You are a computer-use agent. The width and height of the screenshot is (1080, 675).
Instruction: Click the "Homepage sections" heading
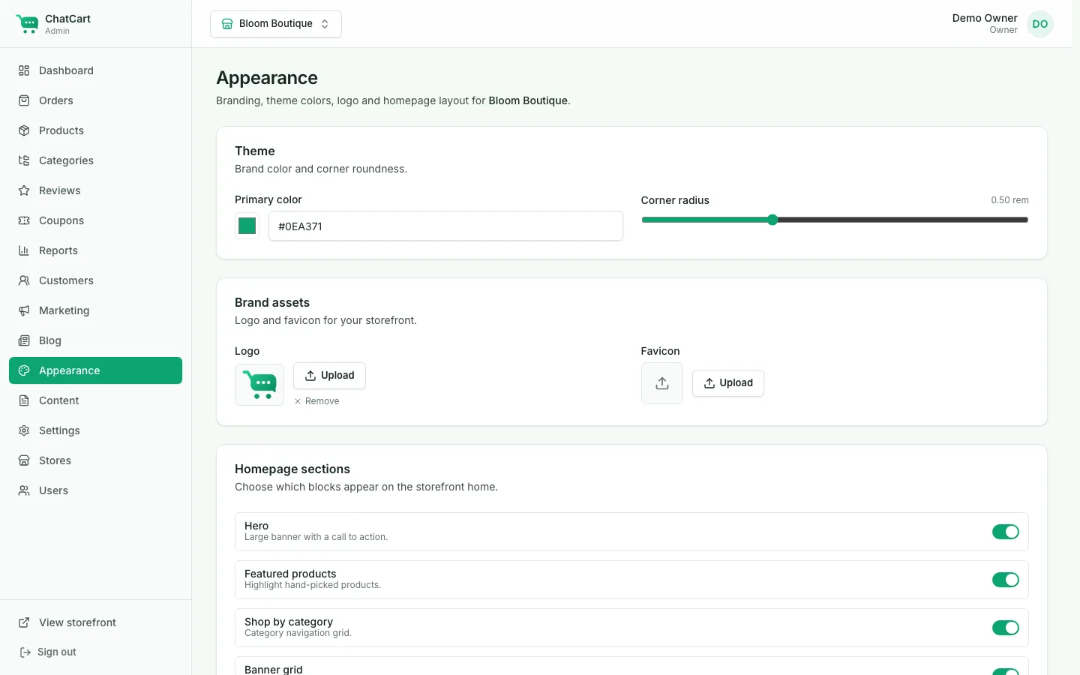pyautogui.click(x=292, y=469)
